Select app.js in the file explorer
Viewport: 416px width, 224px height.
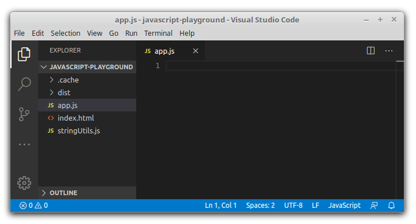click(87, 106)
